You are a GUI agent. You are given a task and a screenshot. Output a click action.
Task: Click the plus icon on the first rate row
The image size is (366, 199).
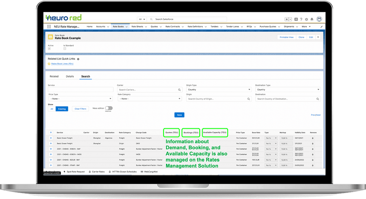(x=51, y=138)
